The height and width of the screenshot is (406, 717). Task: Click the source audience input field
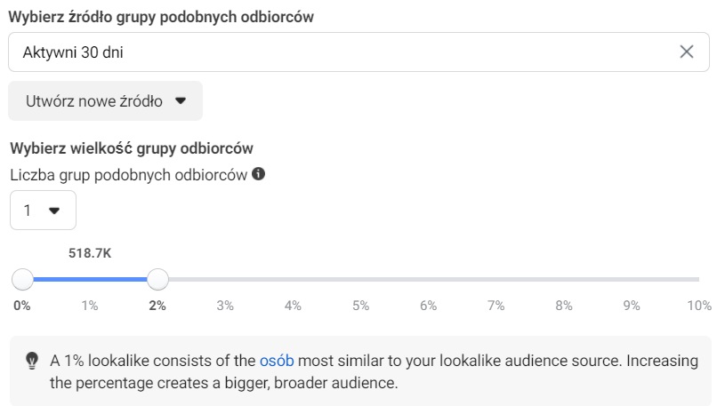point(358,52)
